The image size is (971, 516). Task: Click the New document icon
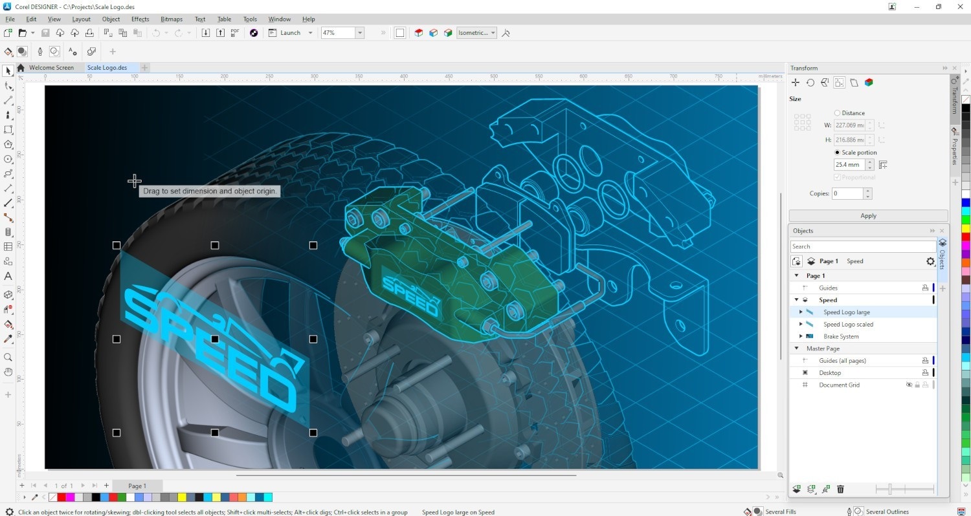(8, 33)
